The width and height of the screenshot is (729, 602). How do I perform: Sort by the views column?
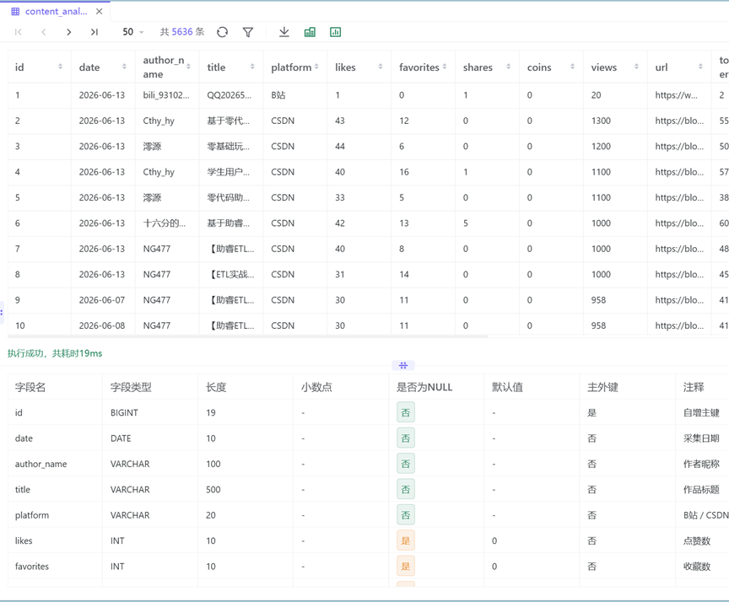point(636,67)
